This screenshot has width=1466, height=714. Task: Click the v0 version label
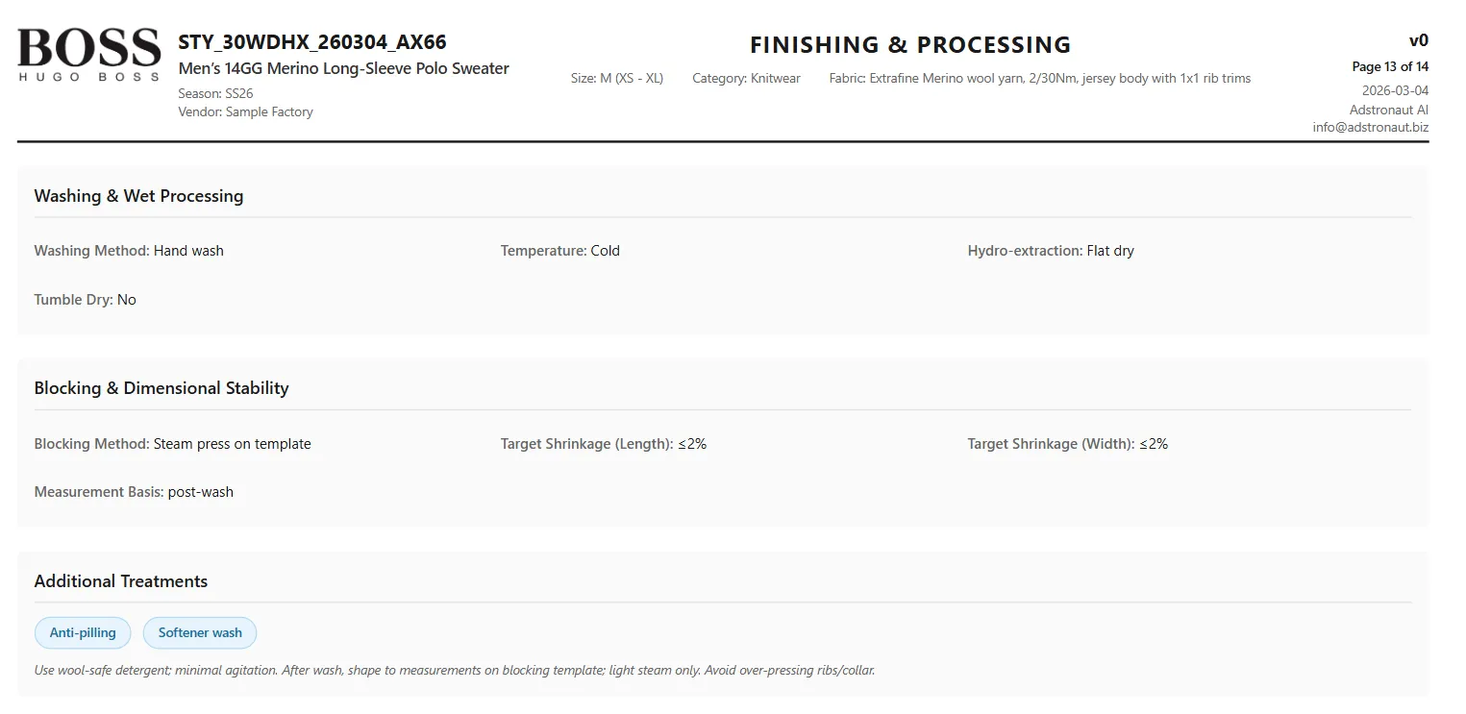(1418, 40)
